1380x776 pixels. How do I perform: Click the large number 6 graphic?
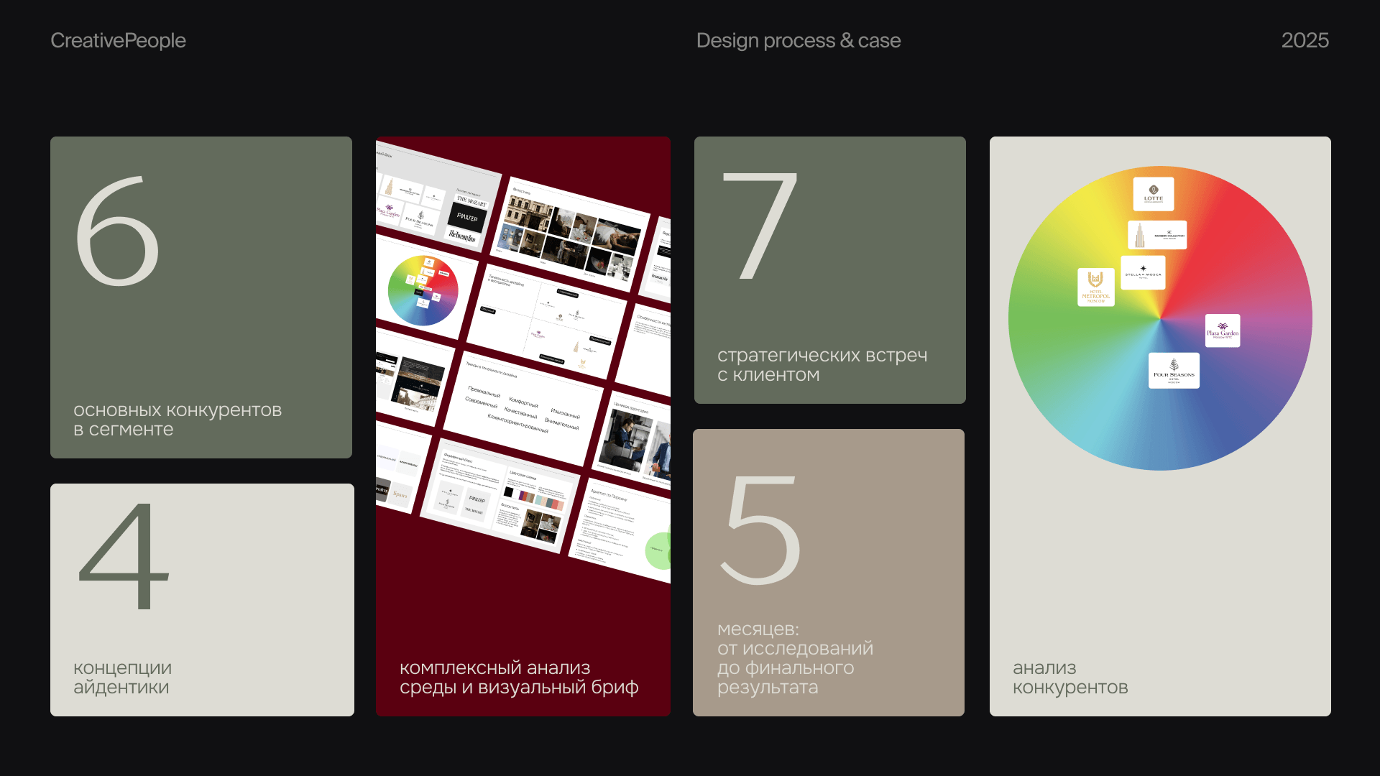(118, 231)
